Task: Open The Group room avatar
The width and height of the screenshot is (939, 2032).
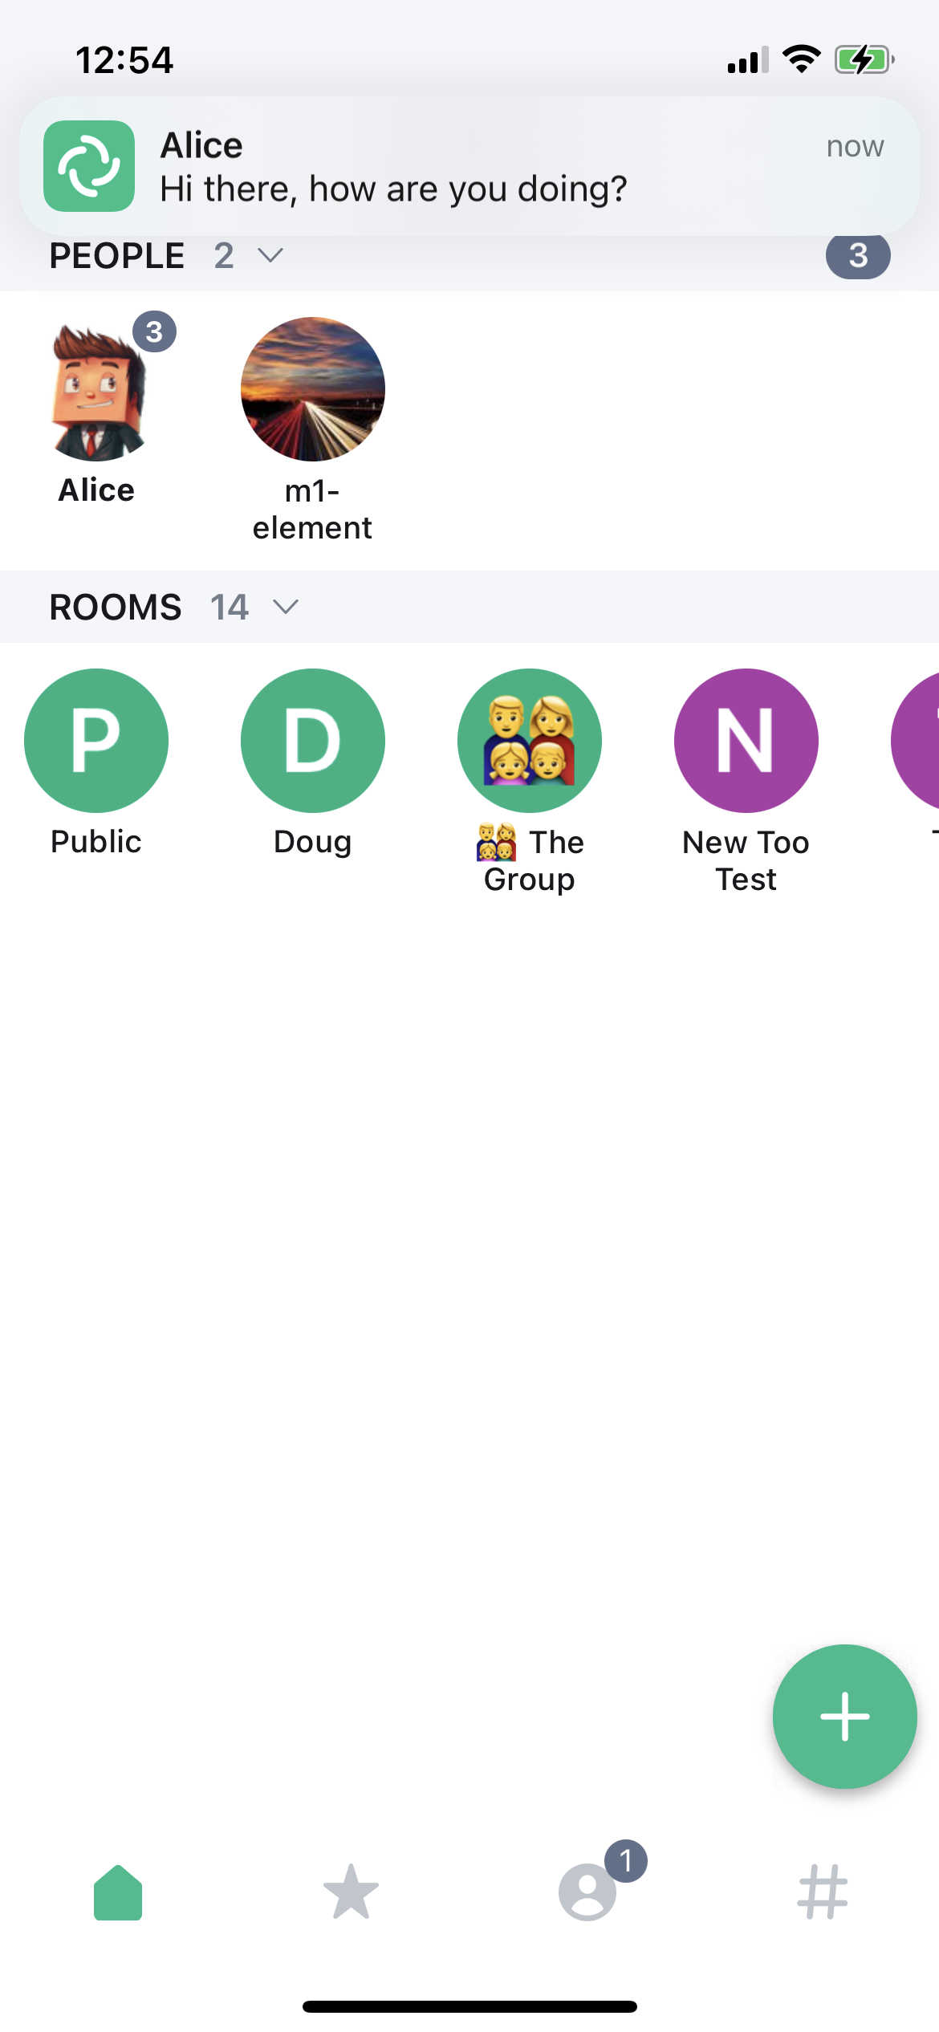Action: pos(530,741)
